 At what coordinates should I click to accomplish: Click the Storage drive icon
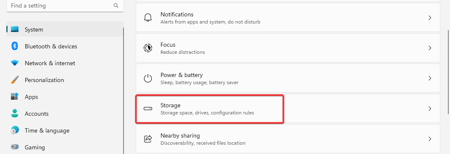coord(148,109)
